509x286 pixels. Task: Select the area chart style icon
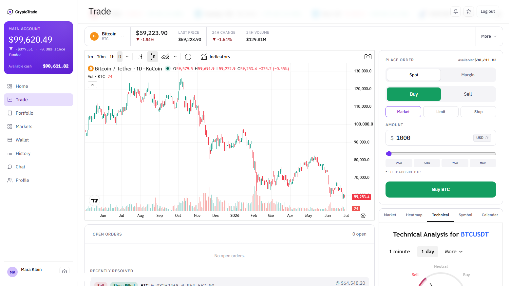coord(165,57)
